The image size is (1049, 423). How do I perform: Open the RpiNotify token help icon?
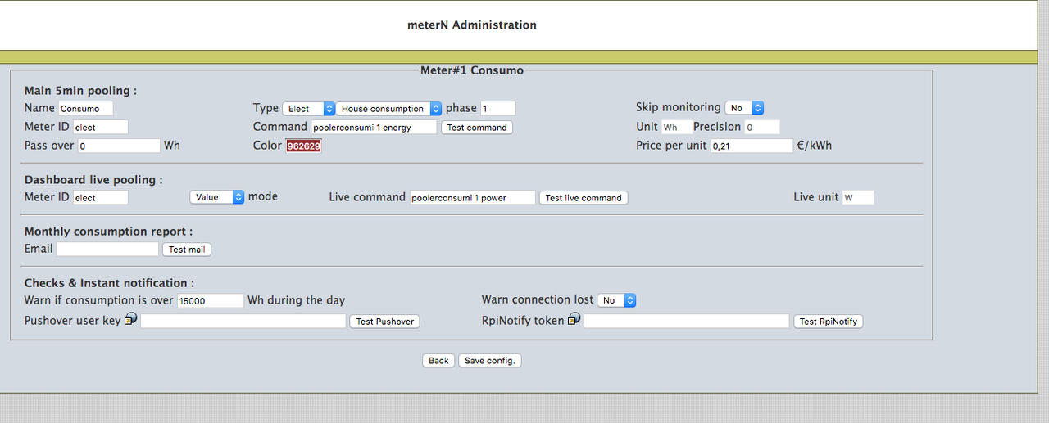click(x=574, y=319)
